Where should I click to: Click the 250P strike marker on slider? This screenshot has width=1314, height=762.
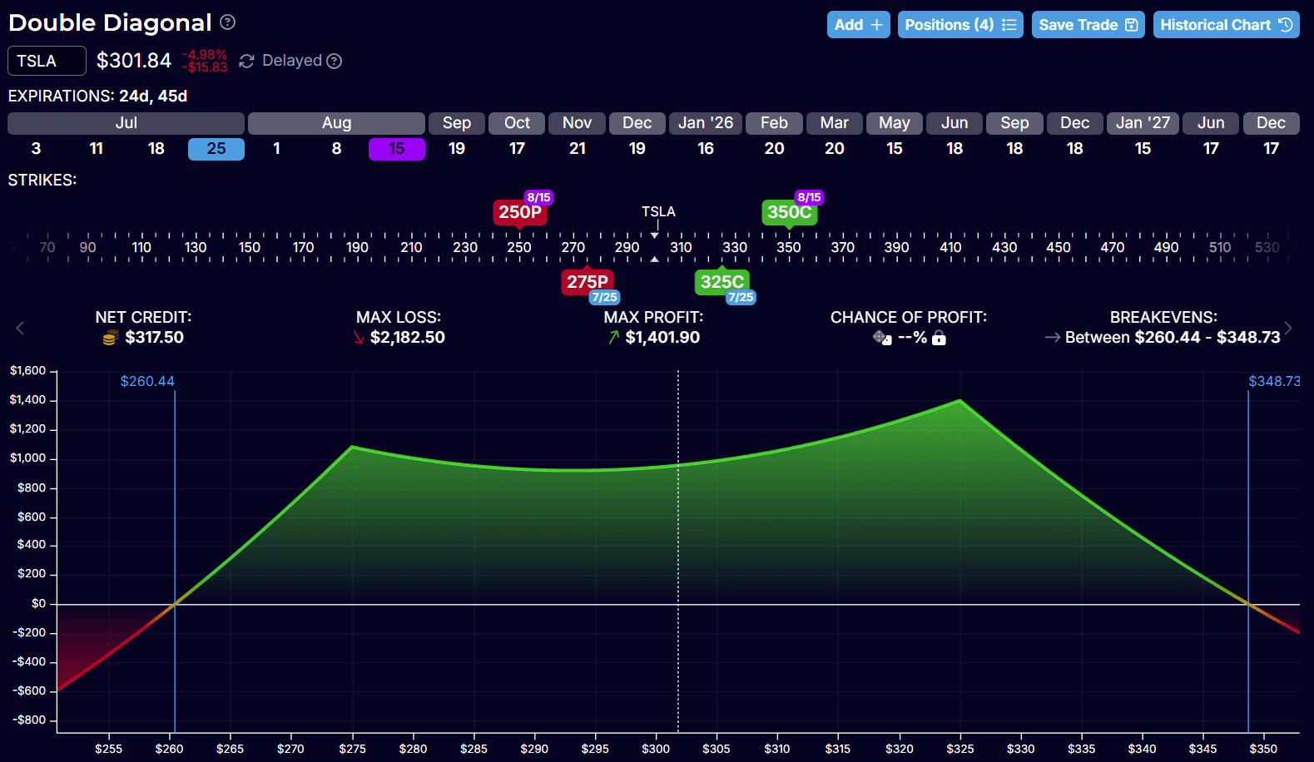pos(520,212)
